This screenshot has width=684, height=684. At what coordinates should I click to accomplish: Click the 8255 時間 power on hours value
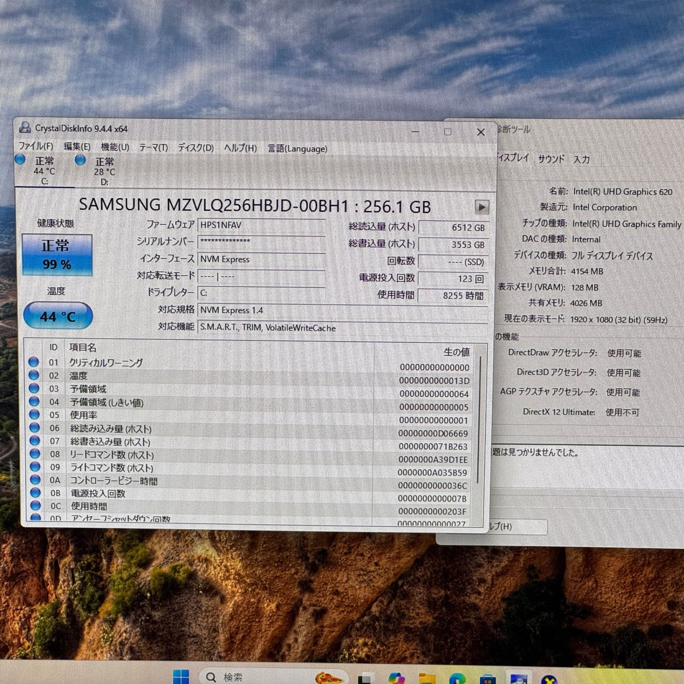pyautogui.click(x=453, y=295)
